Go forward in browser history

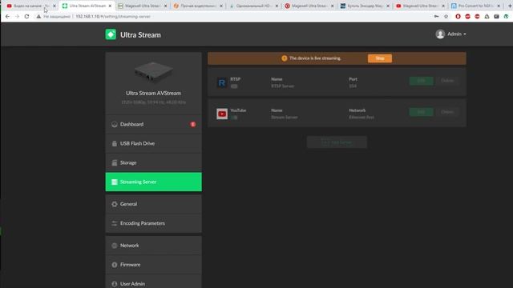click(x=17, y=16)
